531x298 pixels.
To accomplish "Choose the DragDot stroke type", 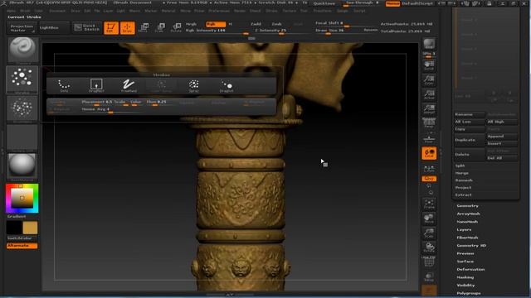I will (x=227, y=85).
